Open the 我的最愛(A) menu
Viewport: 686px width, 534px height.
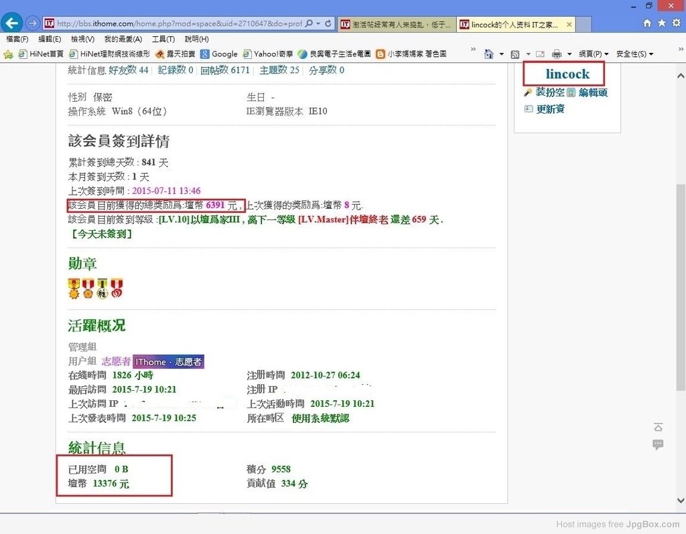pyautogui.click(x=123, y=39)
